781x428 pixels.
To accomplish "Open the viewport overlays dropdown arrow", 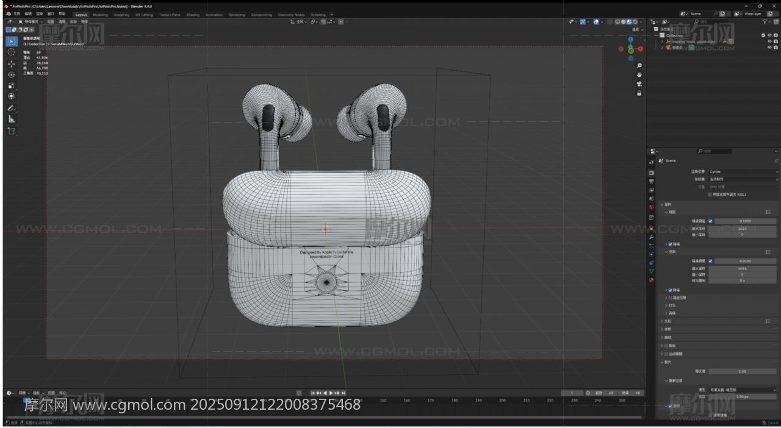I will tap(602, 22).
